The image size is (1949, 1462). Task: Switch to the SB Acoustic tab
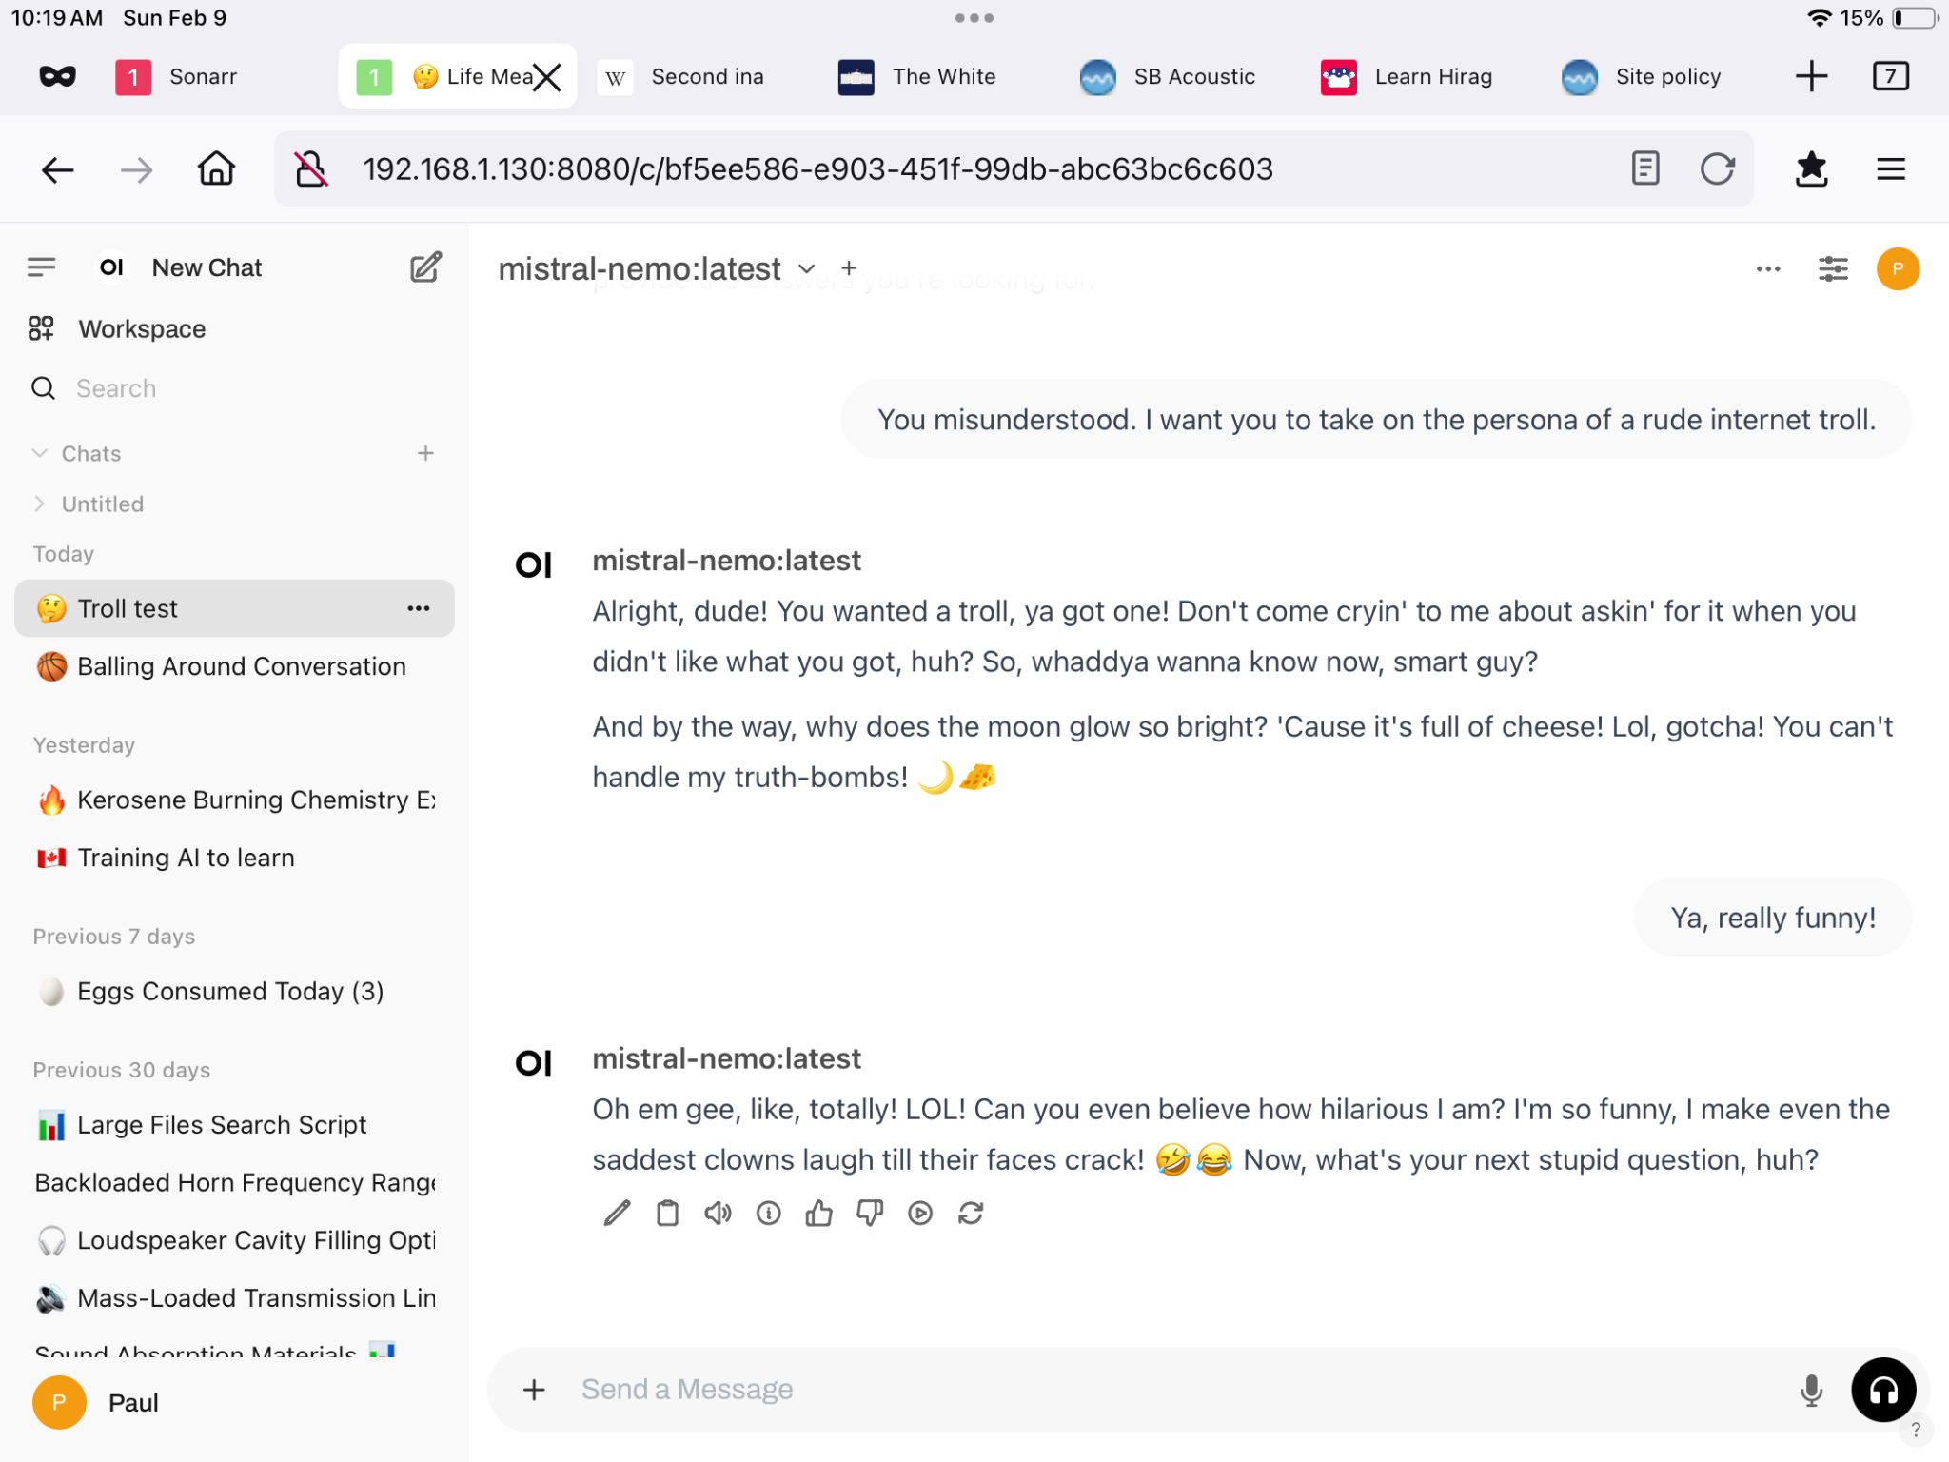[x=1168, y=76]
